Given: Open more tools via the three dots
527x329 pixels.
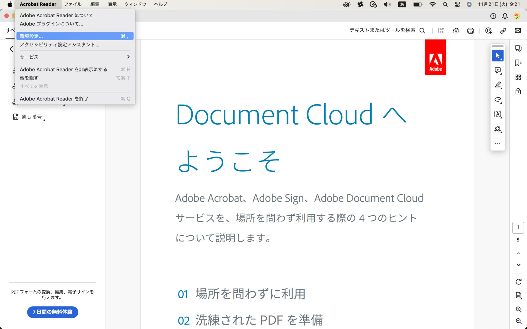Looking at the screenshot, I should point(498,143).
